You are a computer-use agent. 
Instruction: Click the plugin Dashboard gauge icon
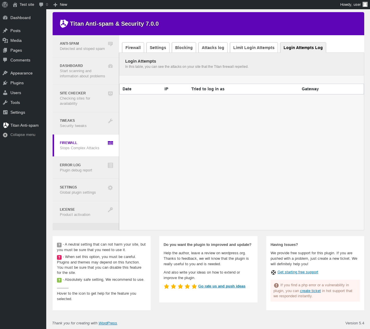pyautogui.click(x=110, y=66)
